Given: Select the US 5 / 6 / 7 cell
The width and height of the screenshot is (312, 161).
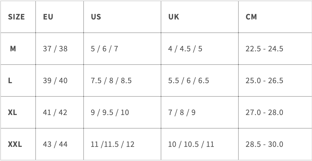Looking at the screenshot, I should click(x=104, y=49).
